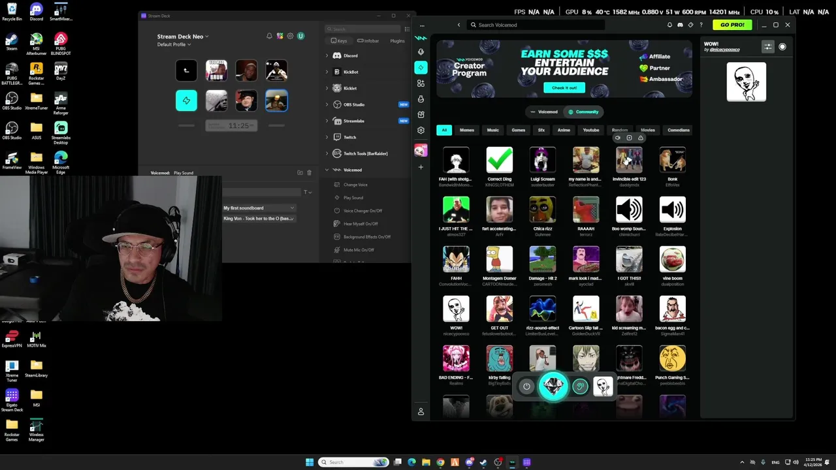This screenshot has width=836, height=470.
Task: Open Discord desktop shortcut
Action: (37, 11)
